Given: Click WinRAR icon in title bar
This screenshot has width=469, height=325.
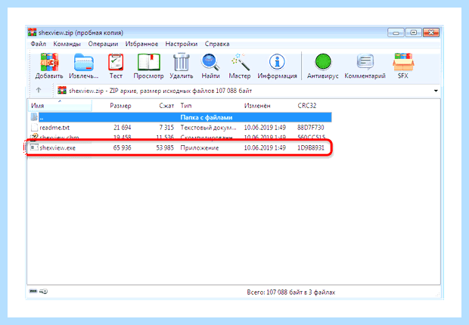Looking at the screenshot, I should (x=32, y=32).
